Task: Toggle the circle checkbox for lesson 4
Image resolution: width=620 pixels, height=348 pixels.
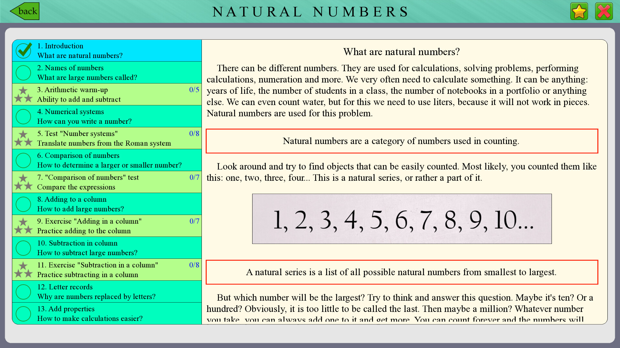Action: (x=24, y=117)
